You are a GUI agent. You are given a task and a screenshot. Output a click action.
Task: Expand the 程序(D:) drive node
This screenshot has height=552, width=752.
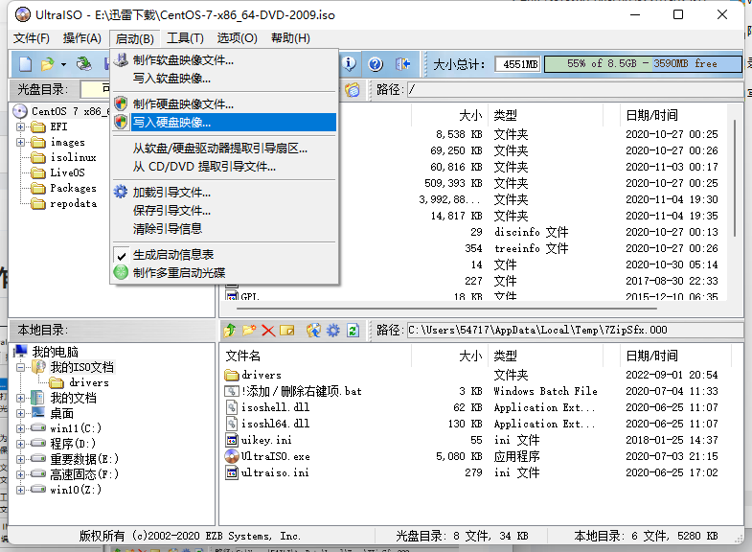pyautogui.click(x=20, y=444)
